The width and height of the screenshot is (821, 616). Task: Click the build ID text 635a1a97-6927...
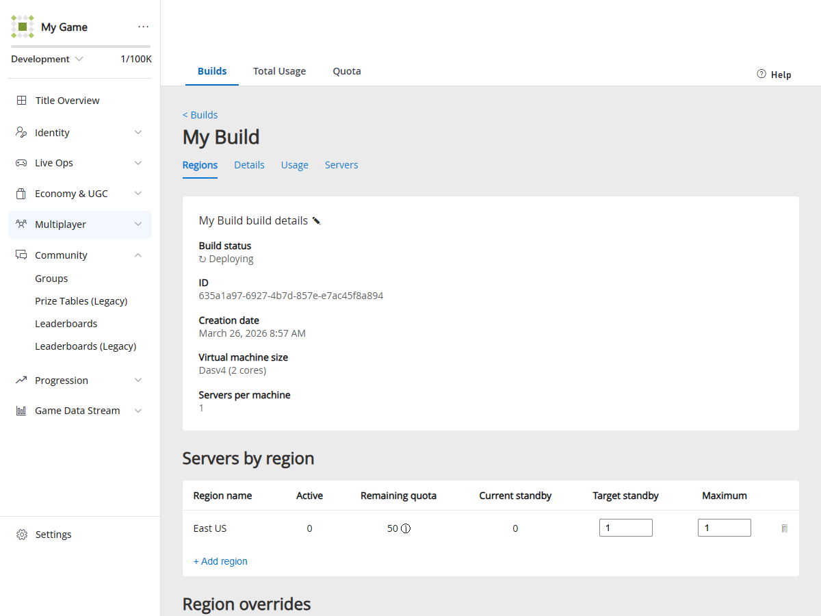click(291, 296)
